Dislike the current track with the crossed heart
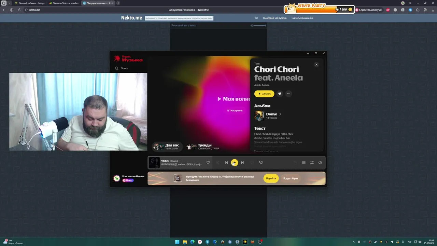437x246 pixels. [260, 163]
